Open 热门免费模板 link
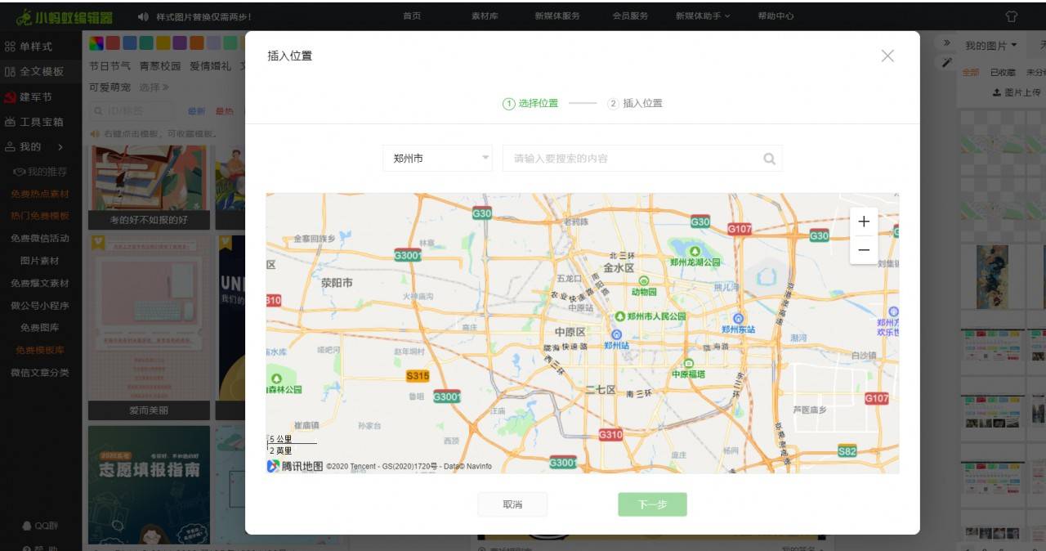1046x551 pixels. 40,217
